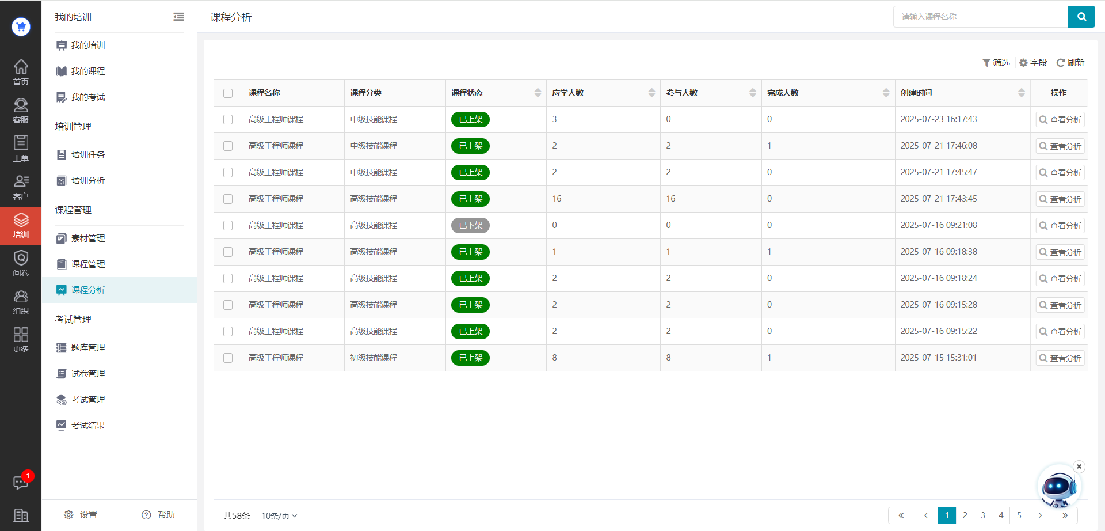This screenshot has height=531, width=1105.
Task: Click the 筛选 filter button
Action: pyautogui.click(x=996, y=63)
